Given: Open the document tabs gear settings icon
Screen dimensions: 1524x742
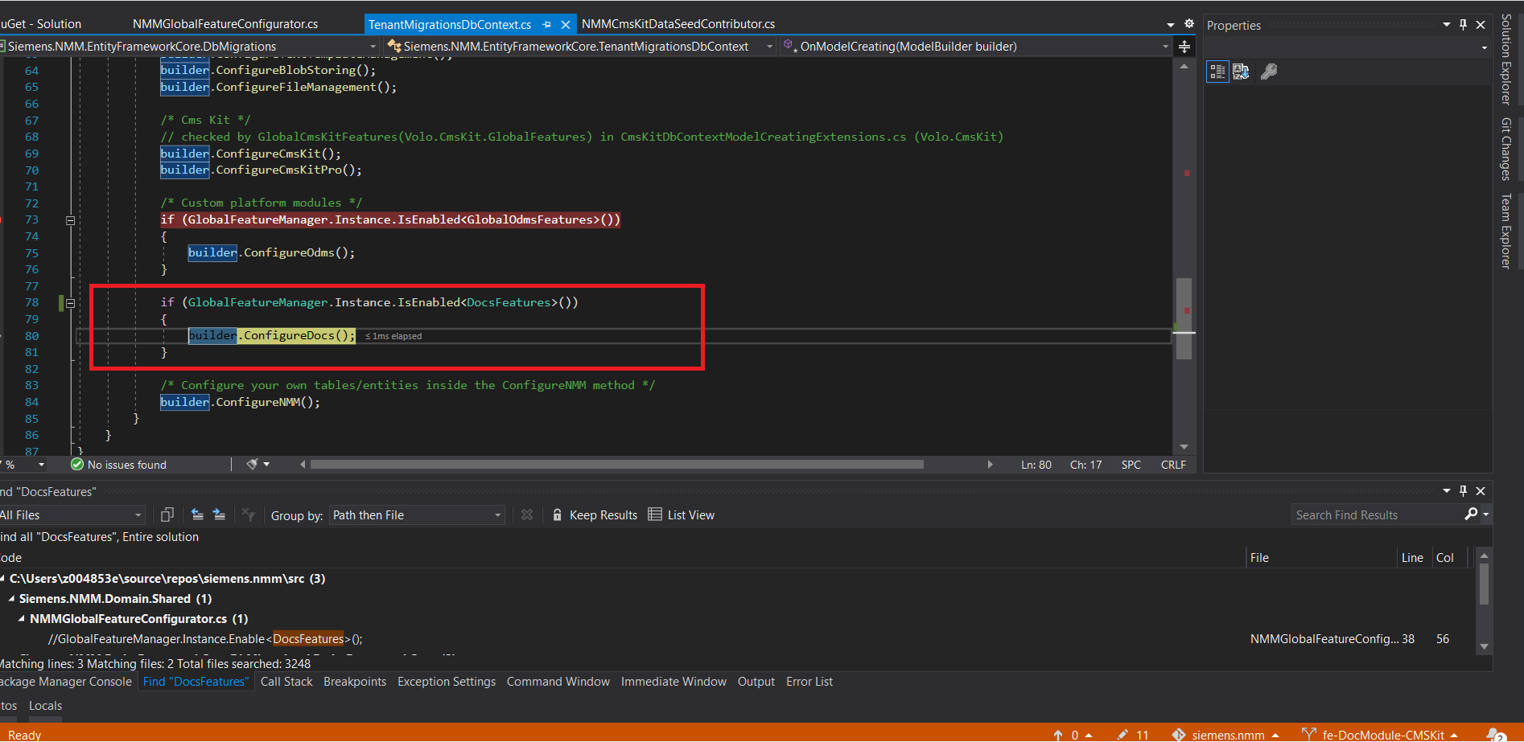Looking at the screenshot, I should coord(1189,24).
